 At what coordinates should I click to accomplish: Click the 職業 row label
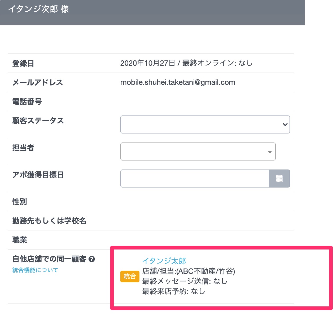[19, 240]
